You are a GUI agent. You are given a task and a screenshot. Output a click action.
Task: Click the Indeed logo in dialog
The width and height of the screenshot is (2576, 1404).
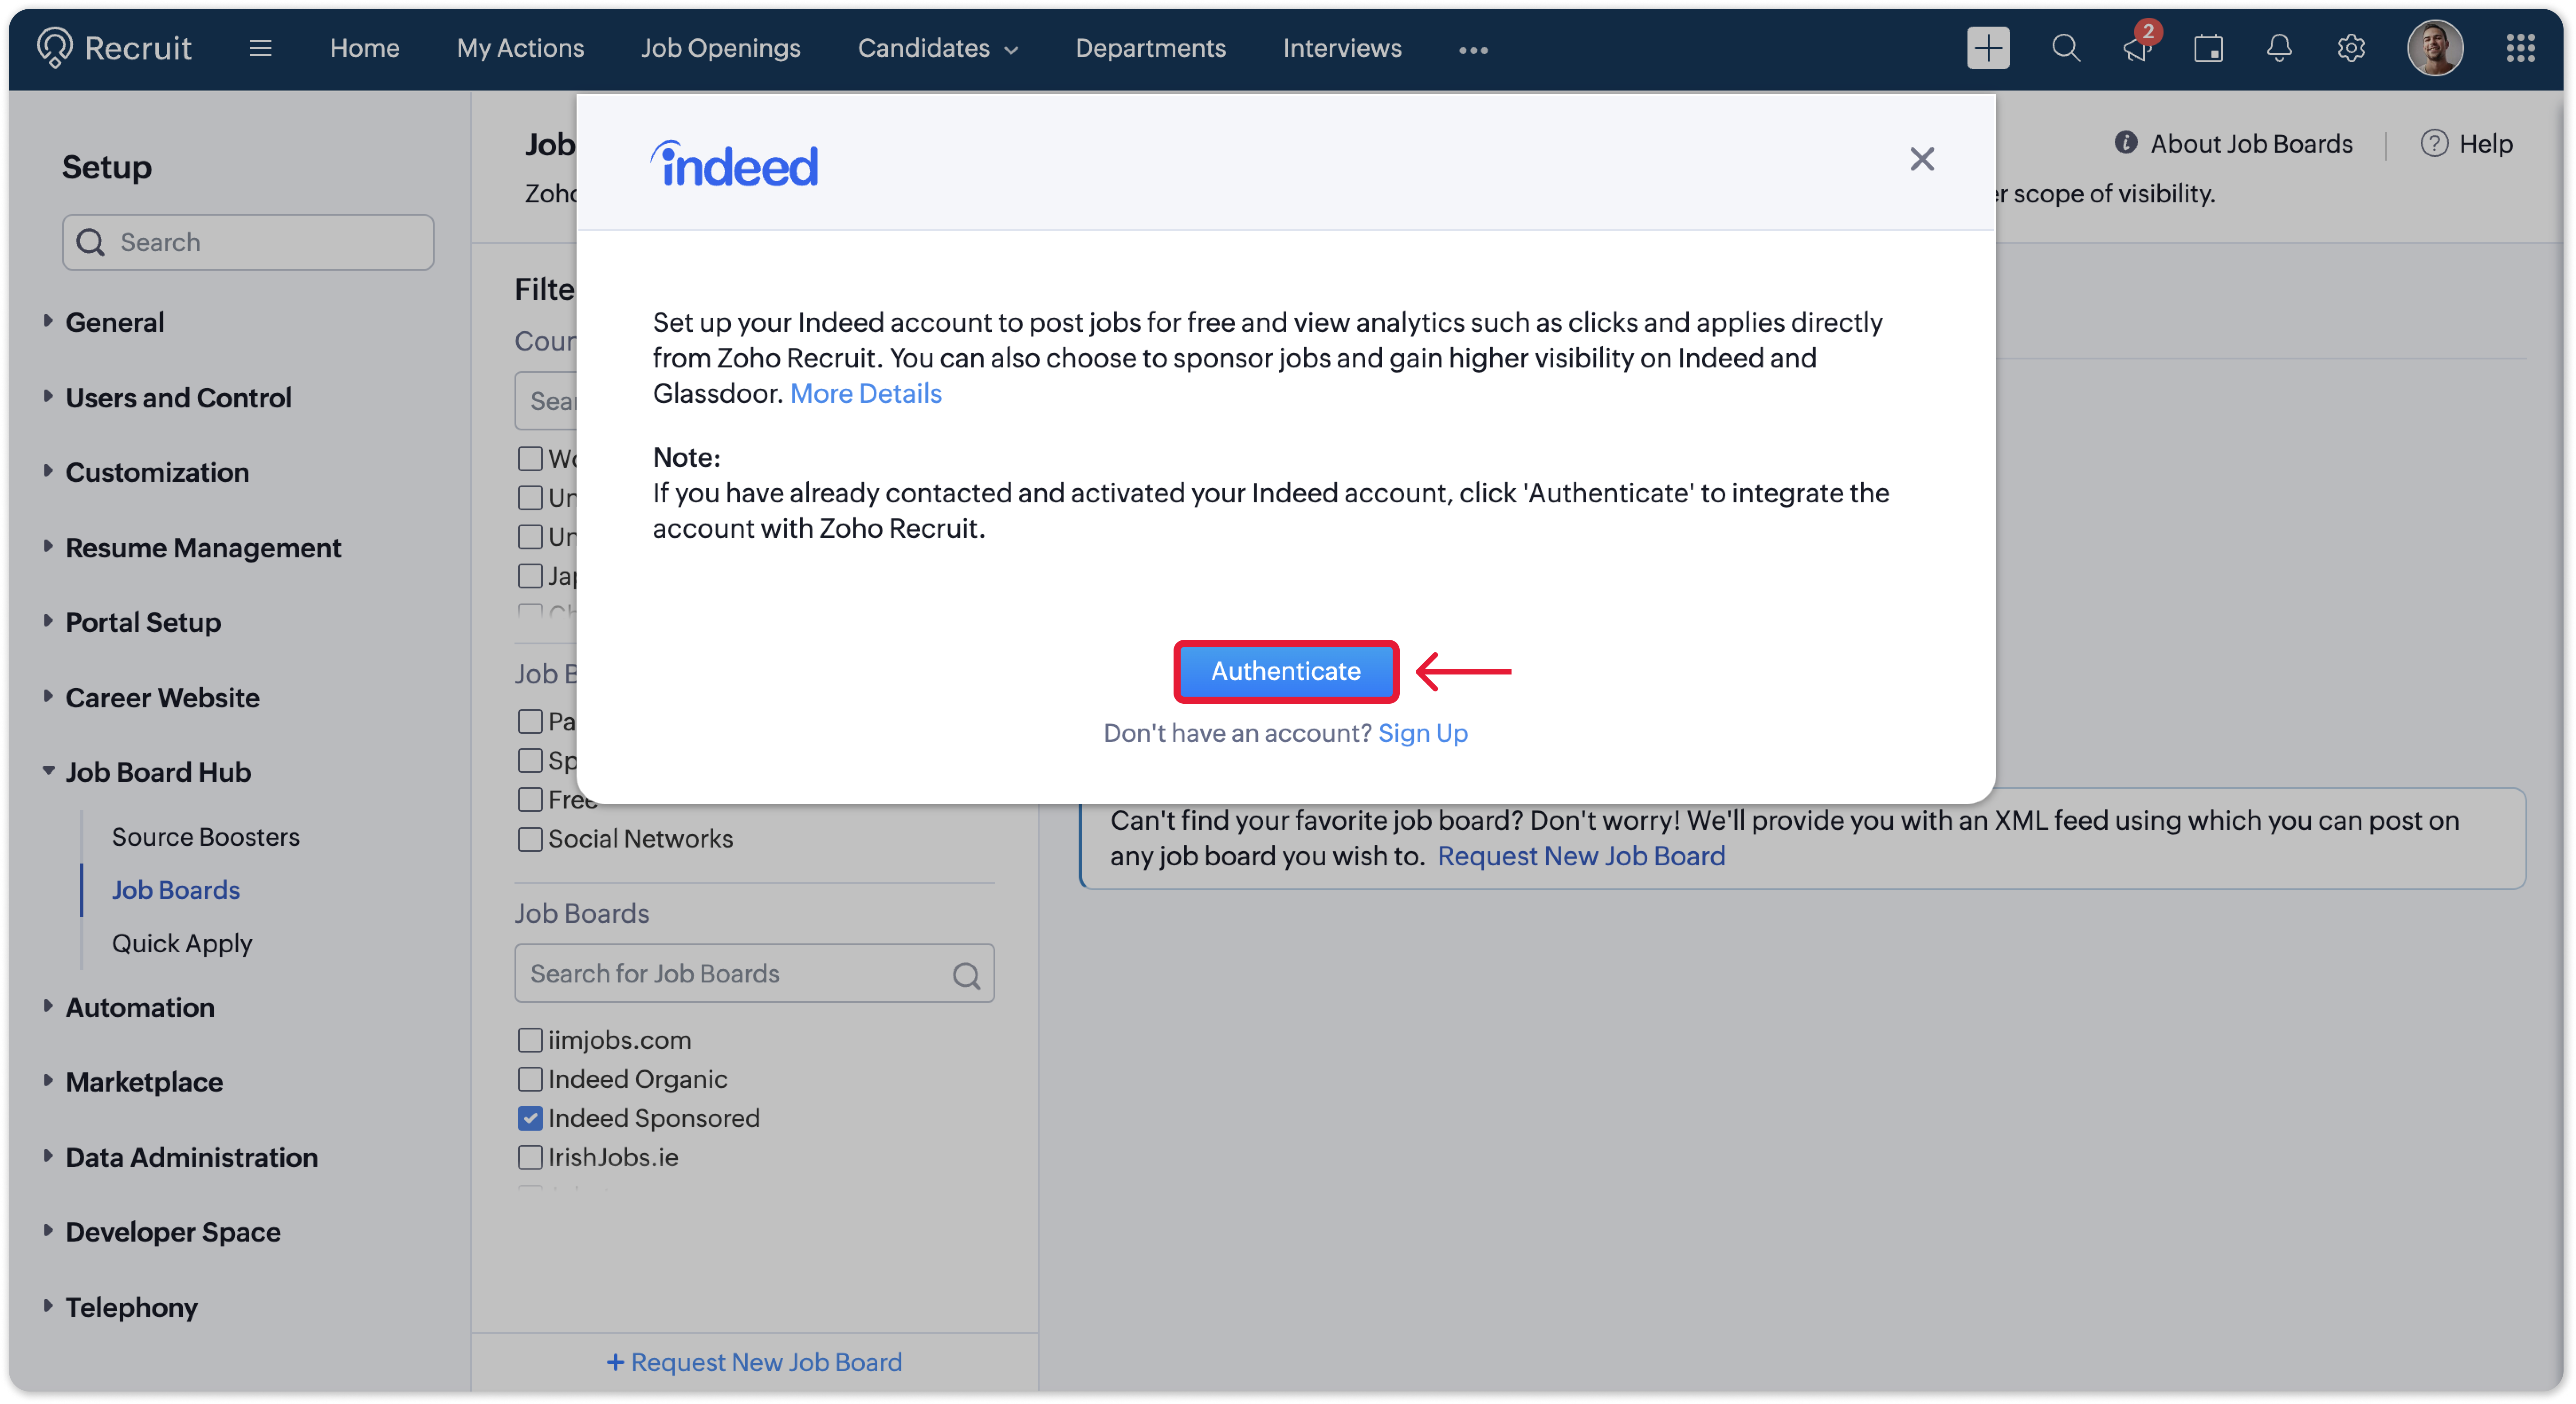click(735, 163)
